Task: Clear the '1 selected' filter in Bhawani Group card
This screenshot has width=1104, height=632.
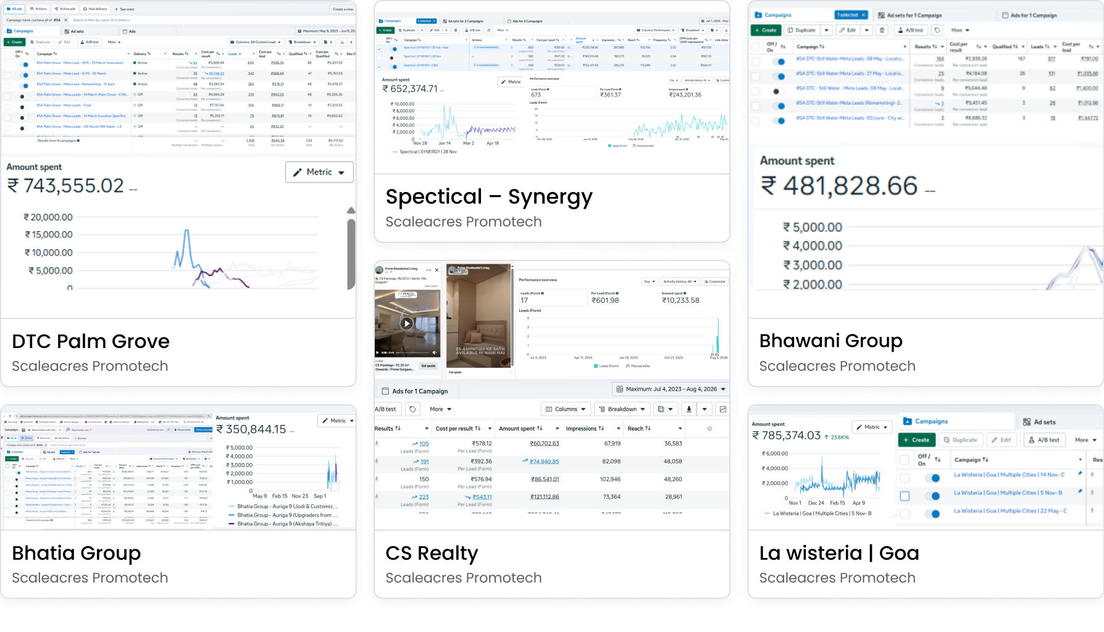Action: (863, 15)
